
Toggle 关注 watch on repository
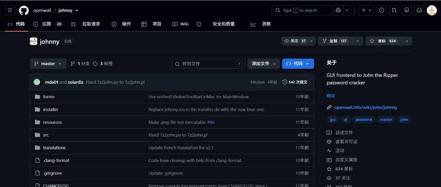298,41
